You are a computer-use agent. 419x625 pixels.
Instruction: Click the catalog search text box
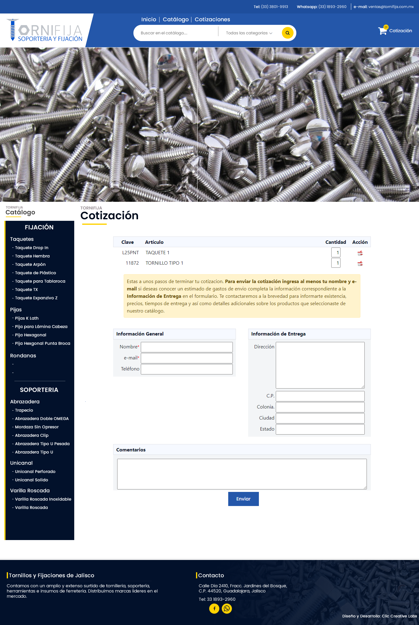coord(176,33)
